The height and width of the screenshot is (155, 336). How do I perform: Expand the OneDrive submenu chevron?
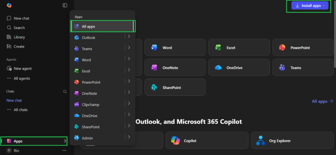pyautogui.click(x=129, y=114)
